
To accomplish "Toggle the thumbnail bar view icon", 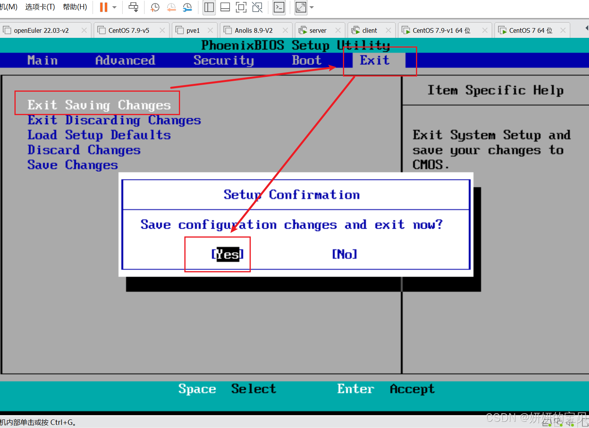I will pyautogui.click(x=225, y=7).
